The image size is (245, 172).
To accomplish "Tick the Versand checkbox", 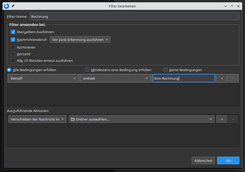I will pos(13,54).
